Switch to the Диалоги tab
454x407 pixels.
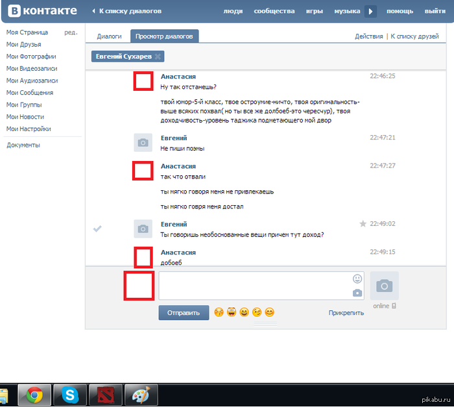click(109, 36)
